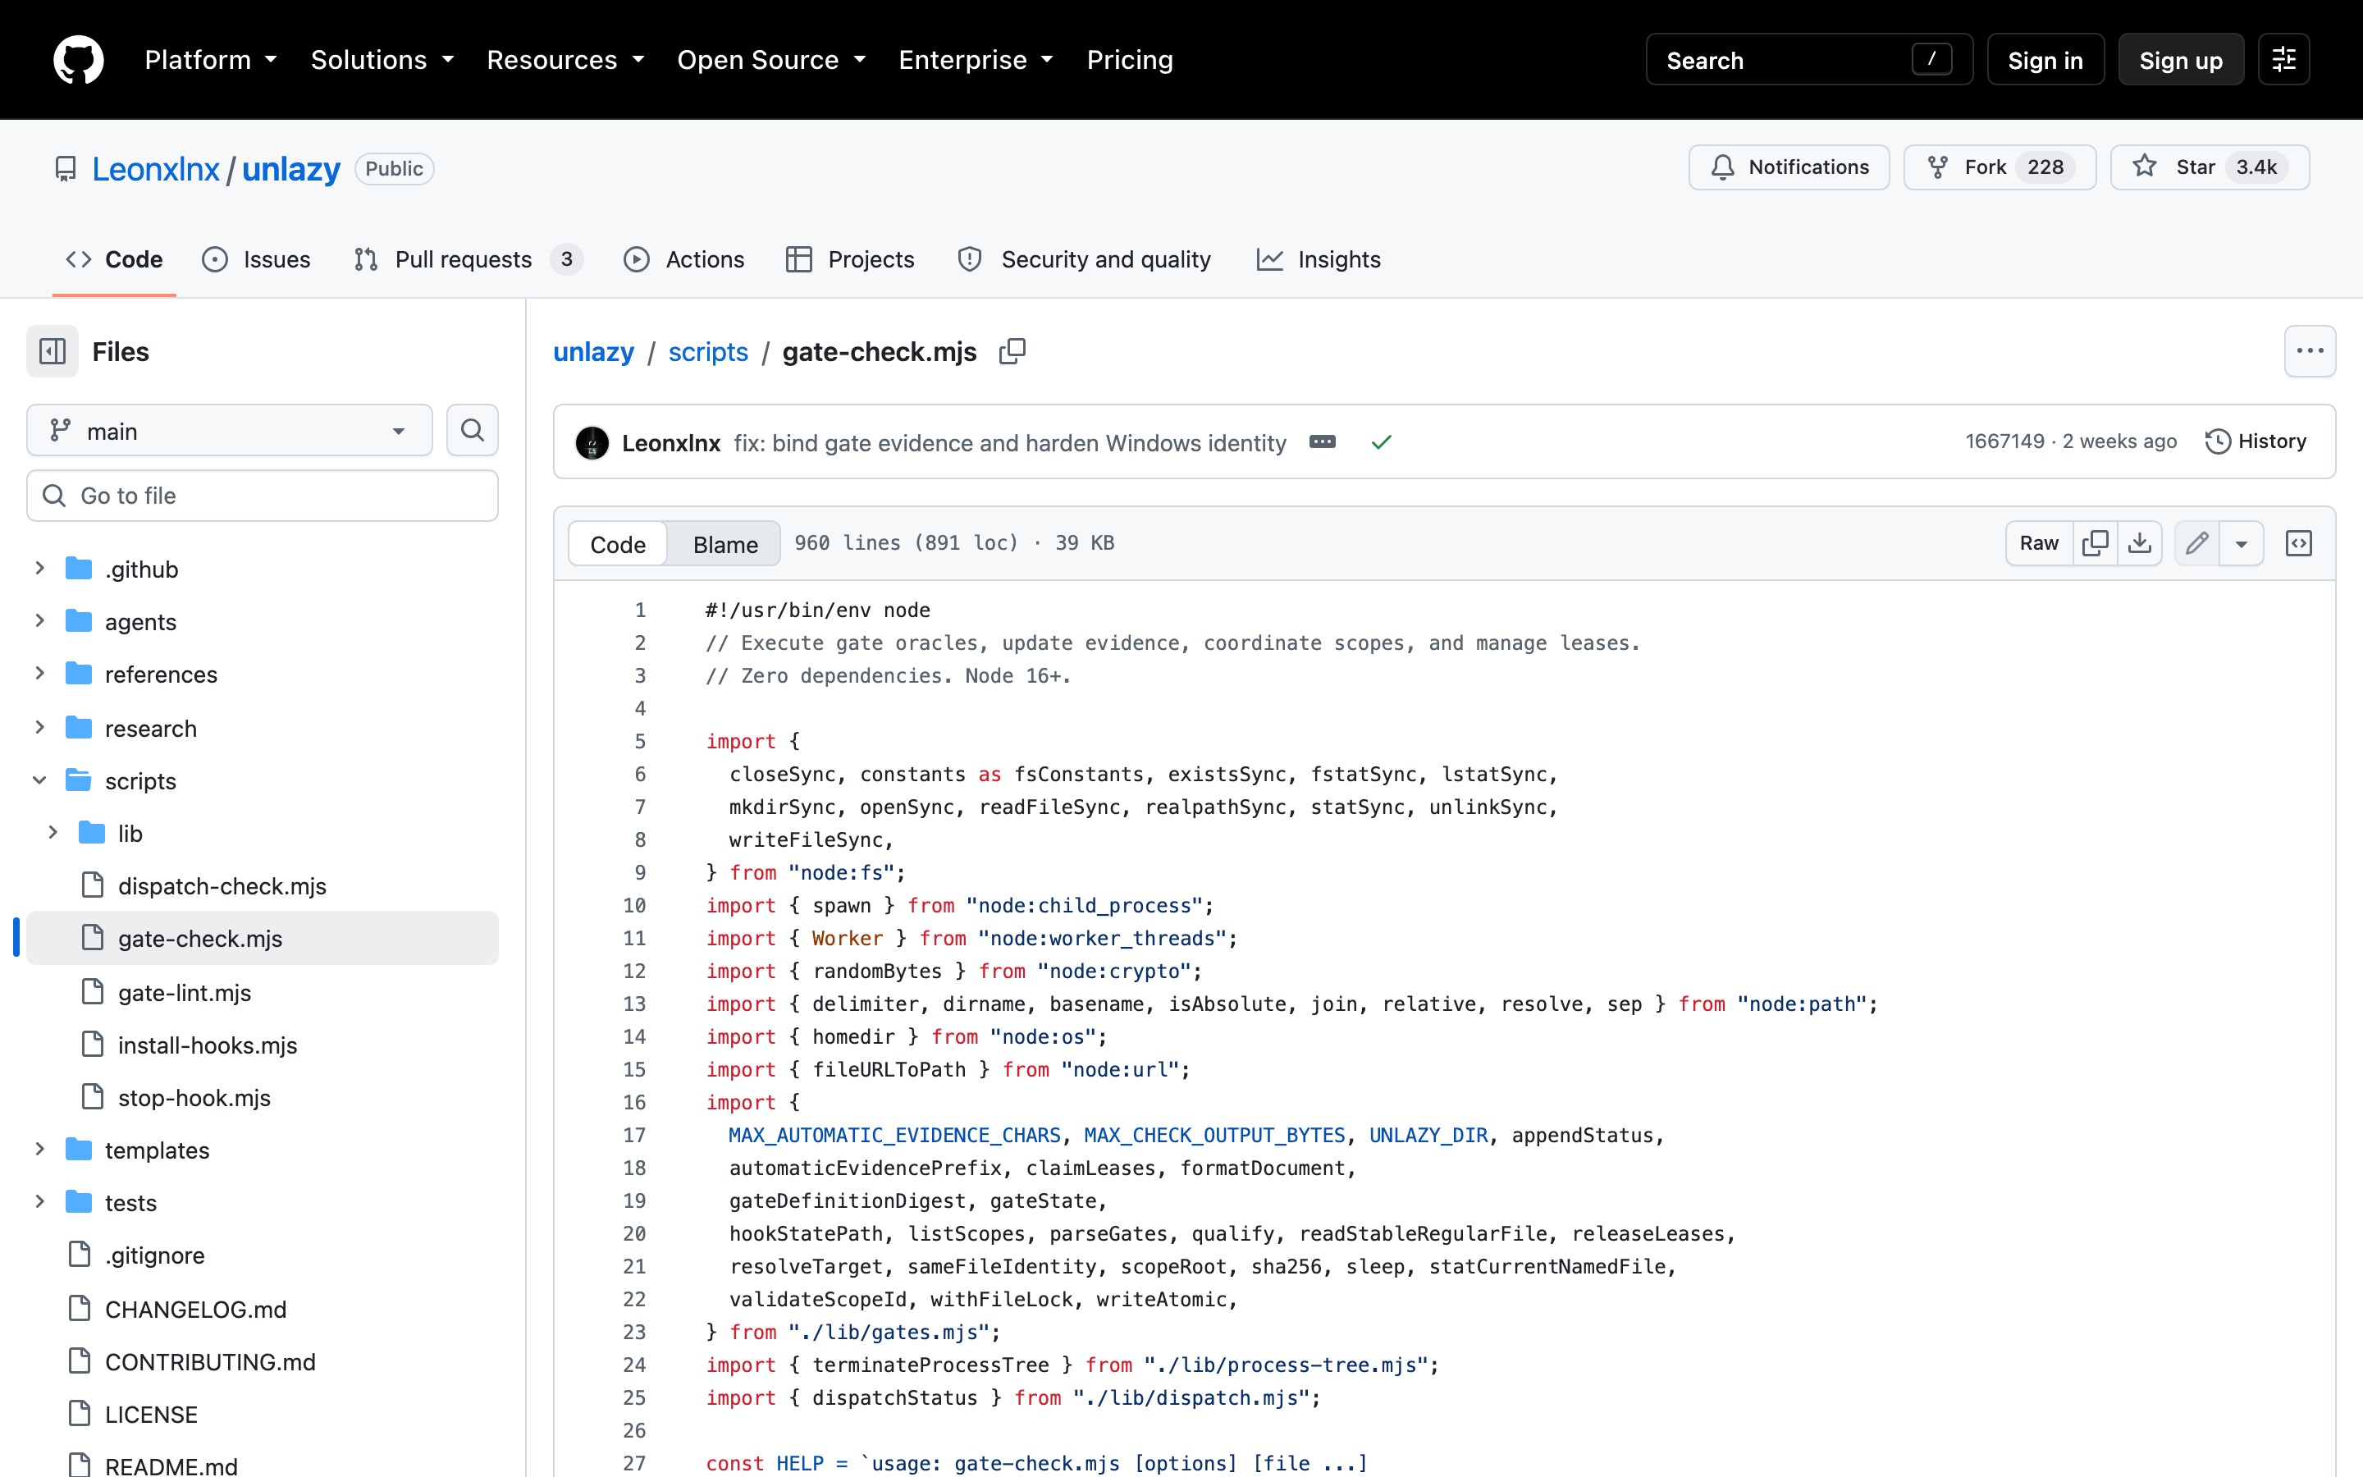This screenshot has height=1477, width=2363.
Task: Copy the gate-check.mjs file path
Action: [x=1012, y=352]
